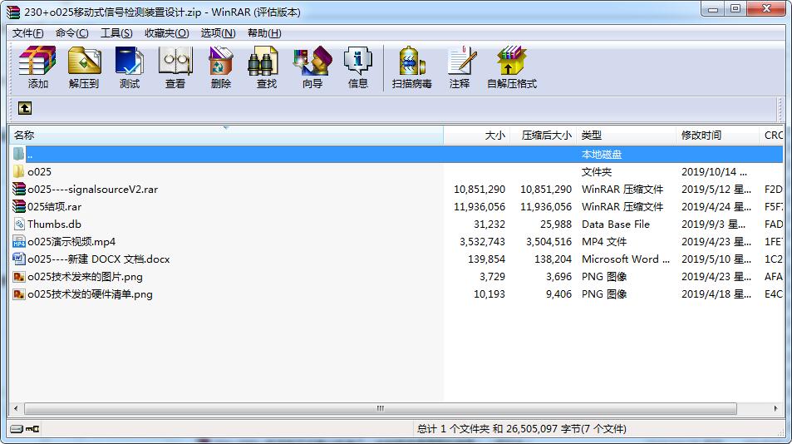Click the scrollbar left arrow
This screenshot has width=792, height=444.
16,408
